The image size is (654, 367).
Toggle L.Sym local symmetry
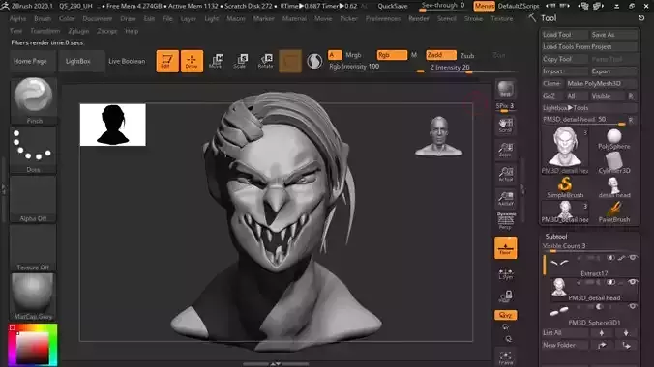(506, 274)
